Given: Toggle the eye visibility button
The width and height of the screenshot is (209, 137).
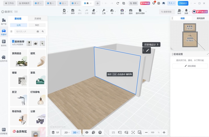Looking at the screenshot, I should (87, 132).
